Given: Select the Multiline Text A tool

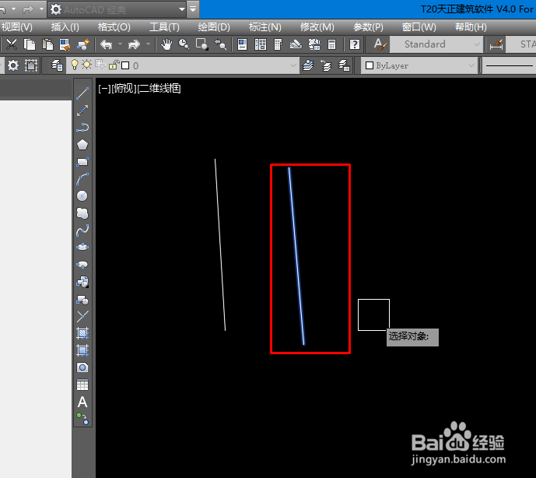Looking at the screenshot, I should click(x=82, y=402).
